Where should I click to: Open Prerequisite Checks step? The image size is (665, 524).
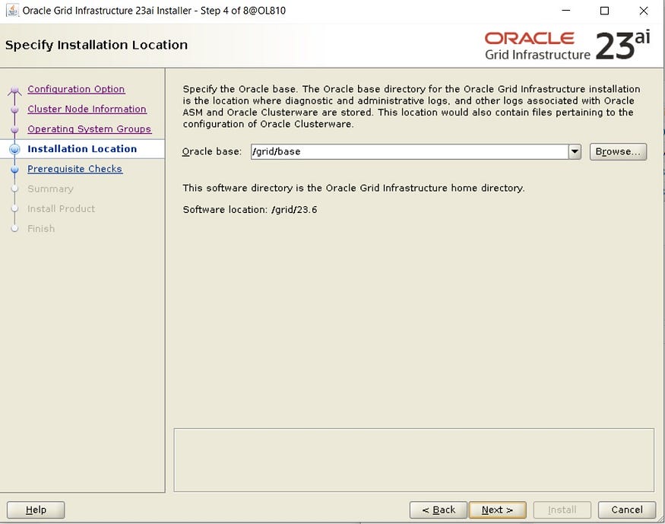pos(75,169)
